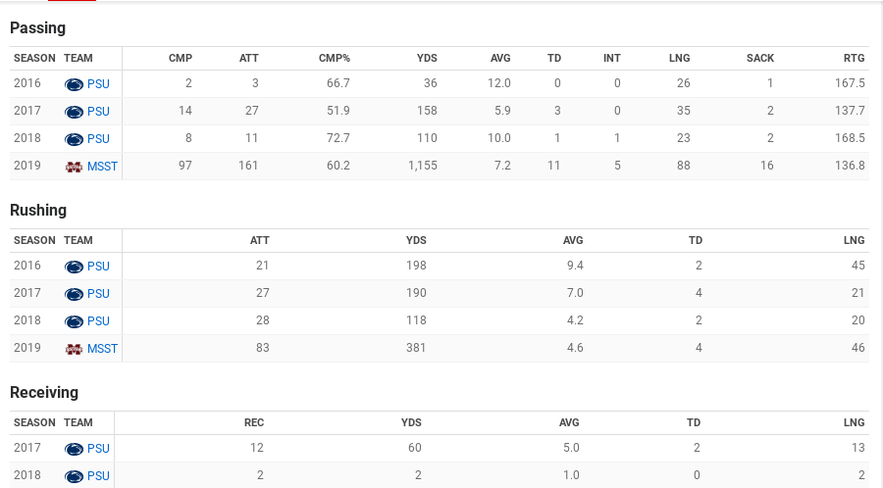Open PSU link in 2018 receiving row
Viewport: 883px width, 488px height.
point(98,476)
